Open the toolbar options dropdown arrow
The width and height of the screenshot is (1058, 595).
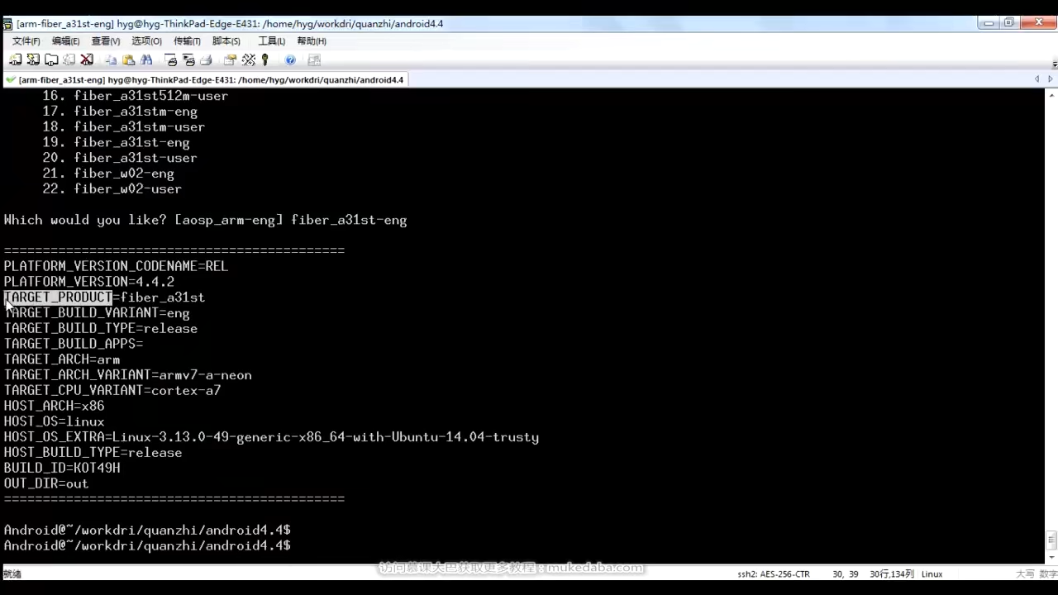pyautogui.click(x=1054, y=64)
